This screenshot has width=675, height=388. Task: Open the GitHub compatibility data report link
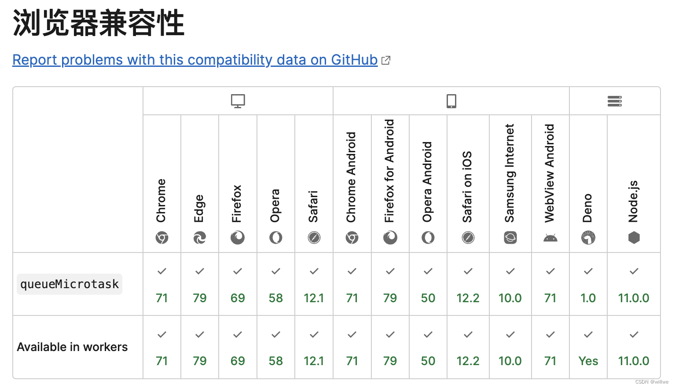(x=195, y=60)
